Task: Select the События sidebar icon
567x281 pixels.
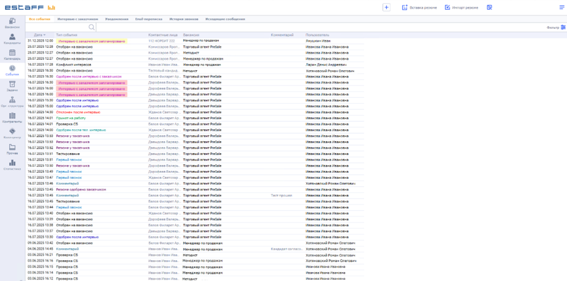Action: click(12, 68)
